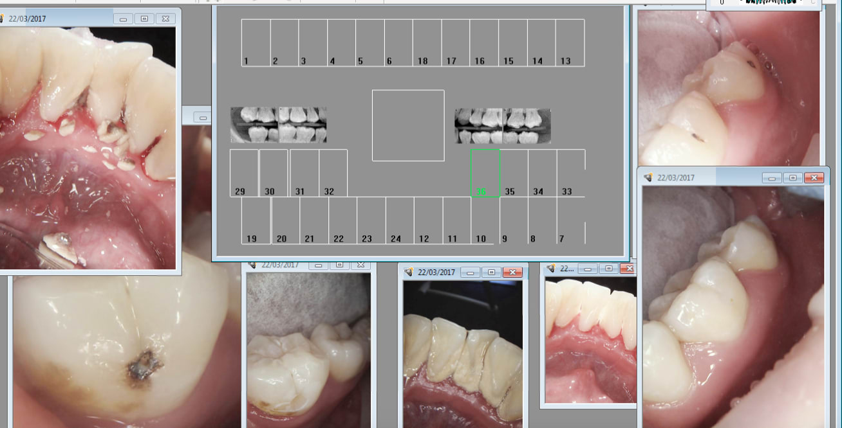Select tooth slot number 32
The height and width of the screenshot is (428, 842).
click(333, 173)
